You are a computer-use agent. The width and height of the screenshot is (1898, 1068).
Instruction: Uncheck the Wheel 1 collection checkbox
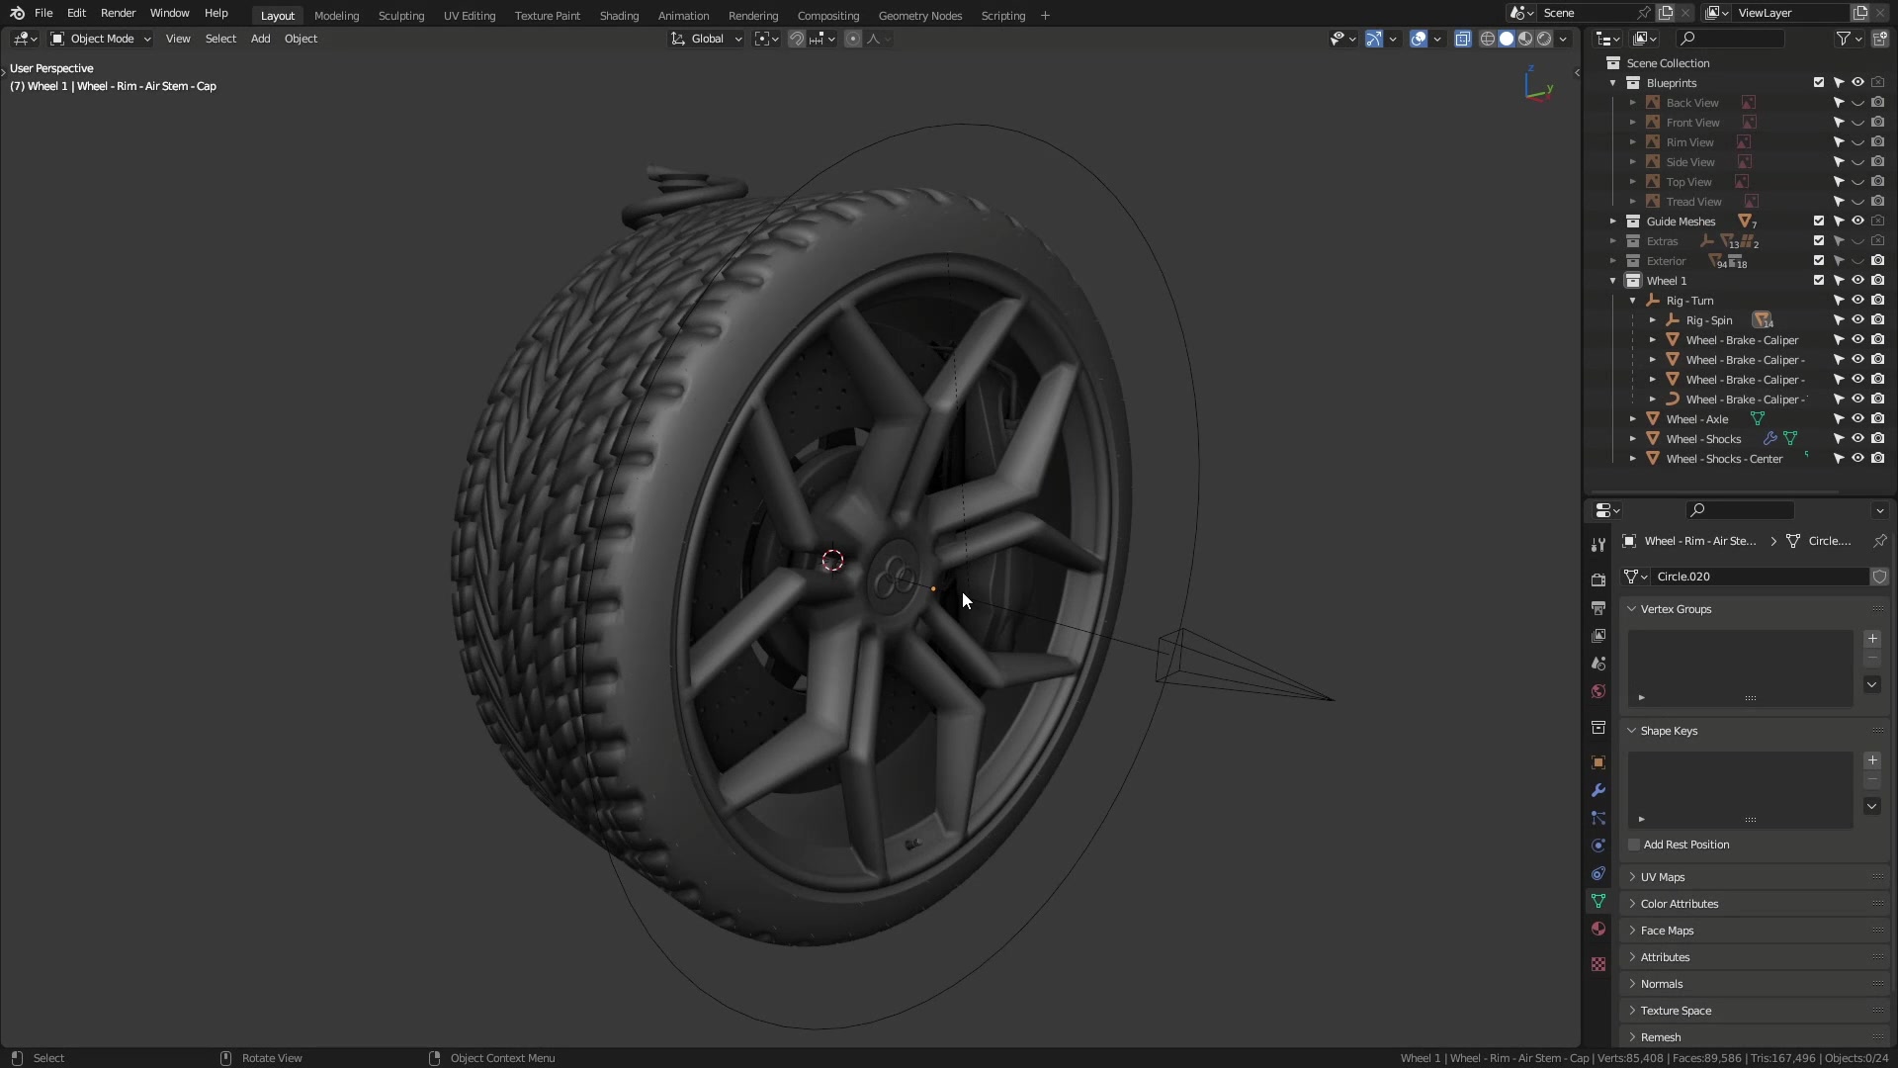pos(1819,281)
